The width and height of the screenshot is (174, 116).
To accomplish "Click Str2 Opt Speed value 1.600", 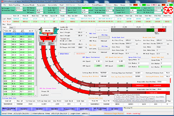I will tap(121, 66).
